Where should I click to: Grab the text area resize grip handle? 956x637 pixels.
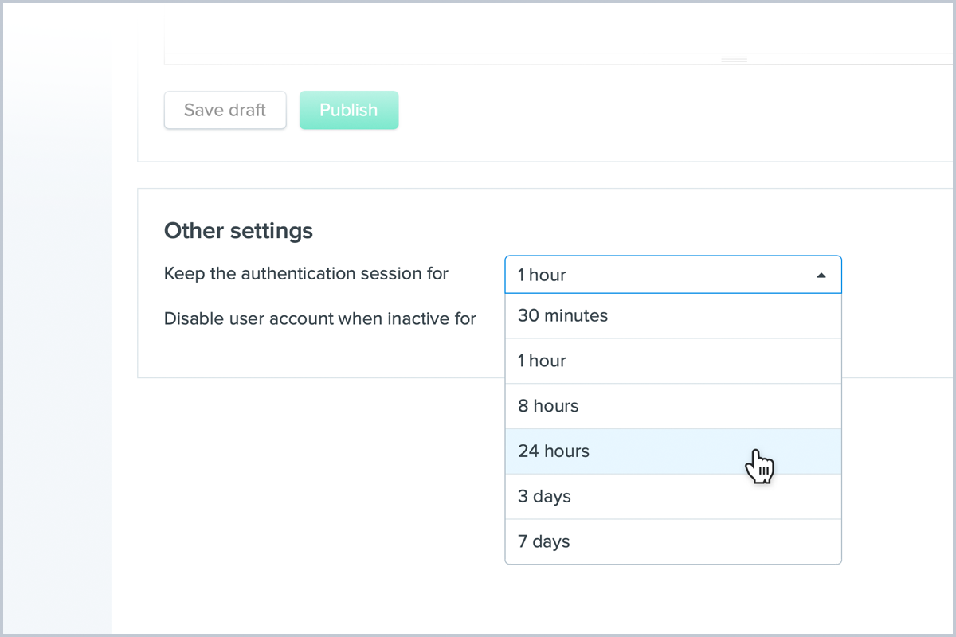[734, 60]
